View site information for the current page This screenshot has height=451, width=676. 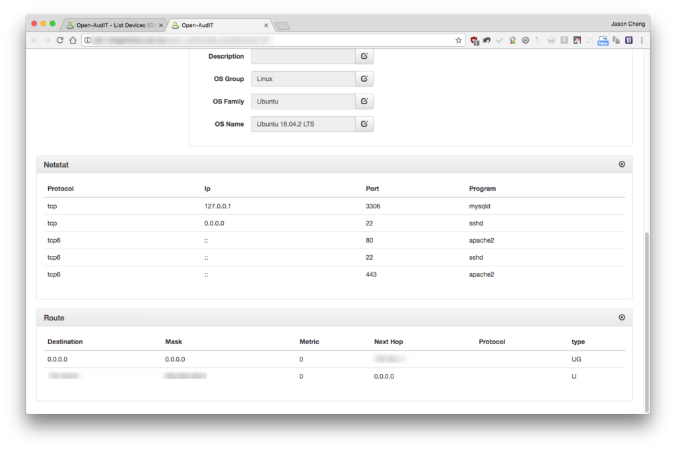(x=88, y=40)
